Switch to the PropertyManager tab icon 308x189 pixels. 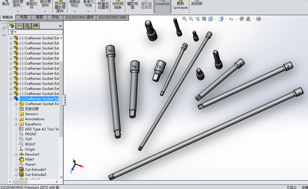(x=20, y=26)
